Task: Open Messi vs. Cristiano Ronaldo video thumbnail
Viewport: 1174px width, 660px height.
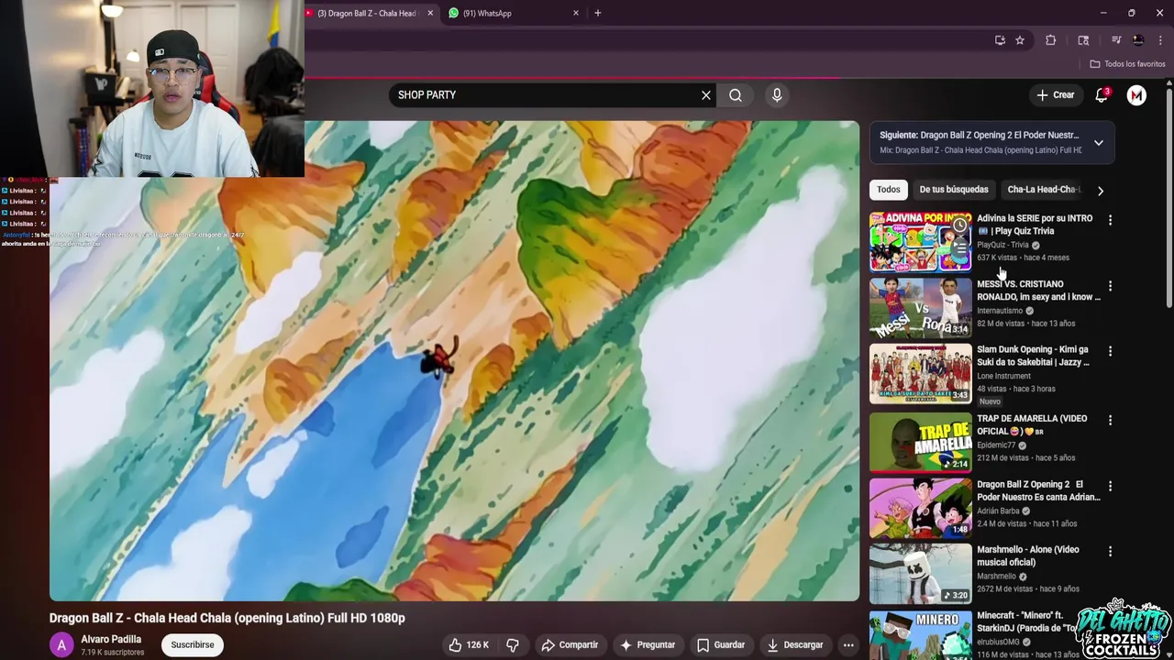Action: pos(920,309)
